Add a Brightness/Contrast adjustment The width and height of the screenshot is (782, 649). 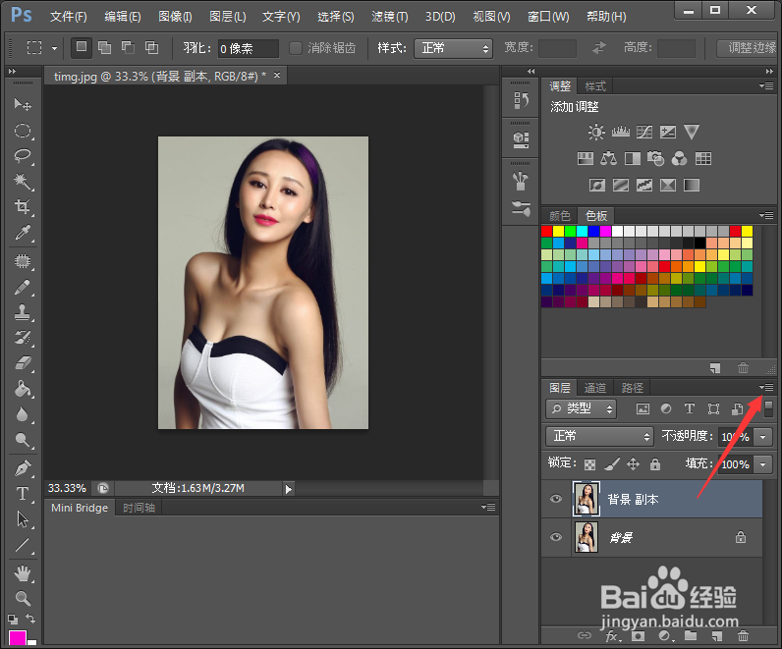point(596,133)
